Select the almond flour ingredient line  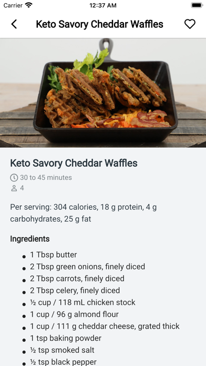(74, 314)
